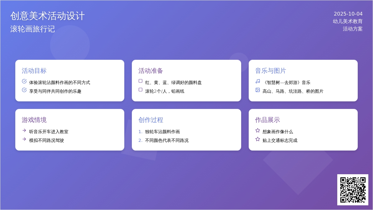The height and width of the screenshot is (210, 373).
Task: Click the check-circle icon beside 体验滚轮沾颜料作画
Action: coord(24,81)
